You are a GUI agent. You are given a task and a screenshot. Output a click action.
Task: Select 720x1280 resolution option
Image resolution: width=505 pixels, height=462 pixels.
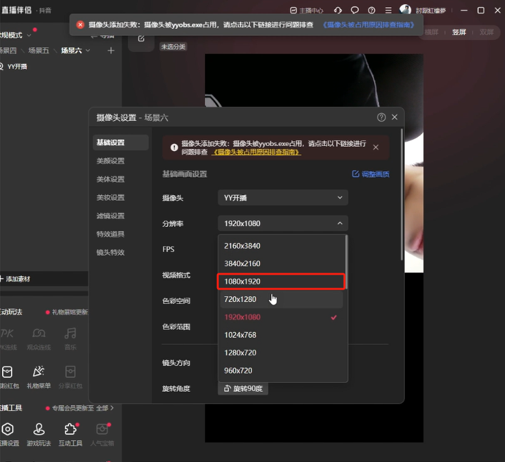(x=281, y=299)
